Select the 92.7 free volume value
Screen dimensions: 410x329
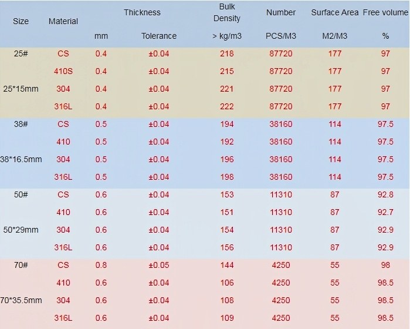[385, 212]
